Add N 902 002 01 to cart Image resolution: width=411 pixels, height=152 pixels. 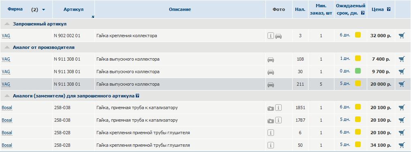coord(402,36)
